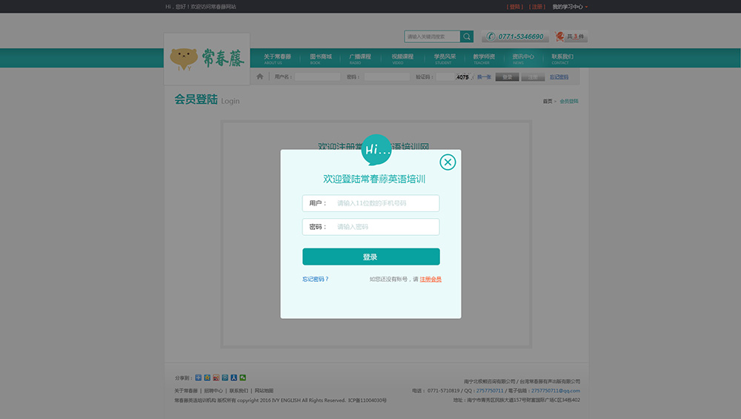Click into the 密码 field in popup

(385, 227)
